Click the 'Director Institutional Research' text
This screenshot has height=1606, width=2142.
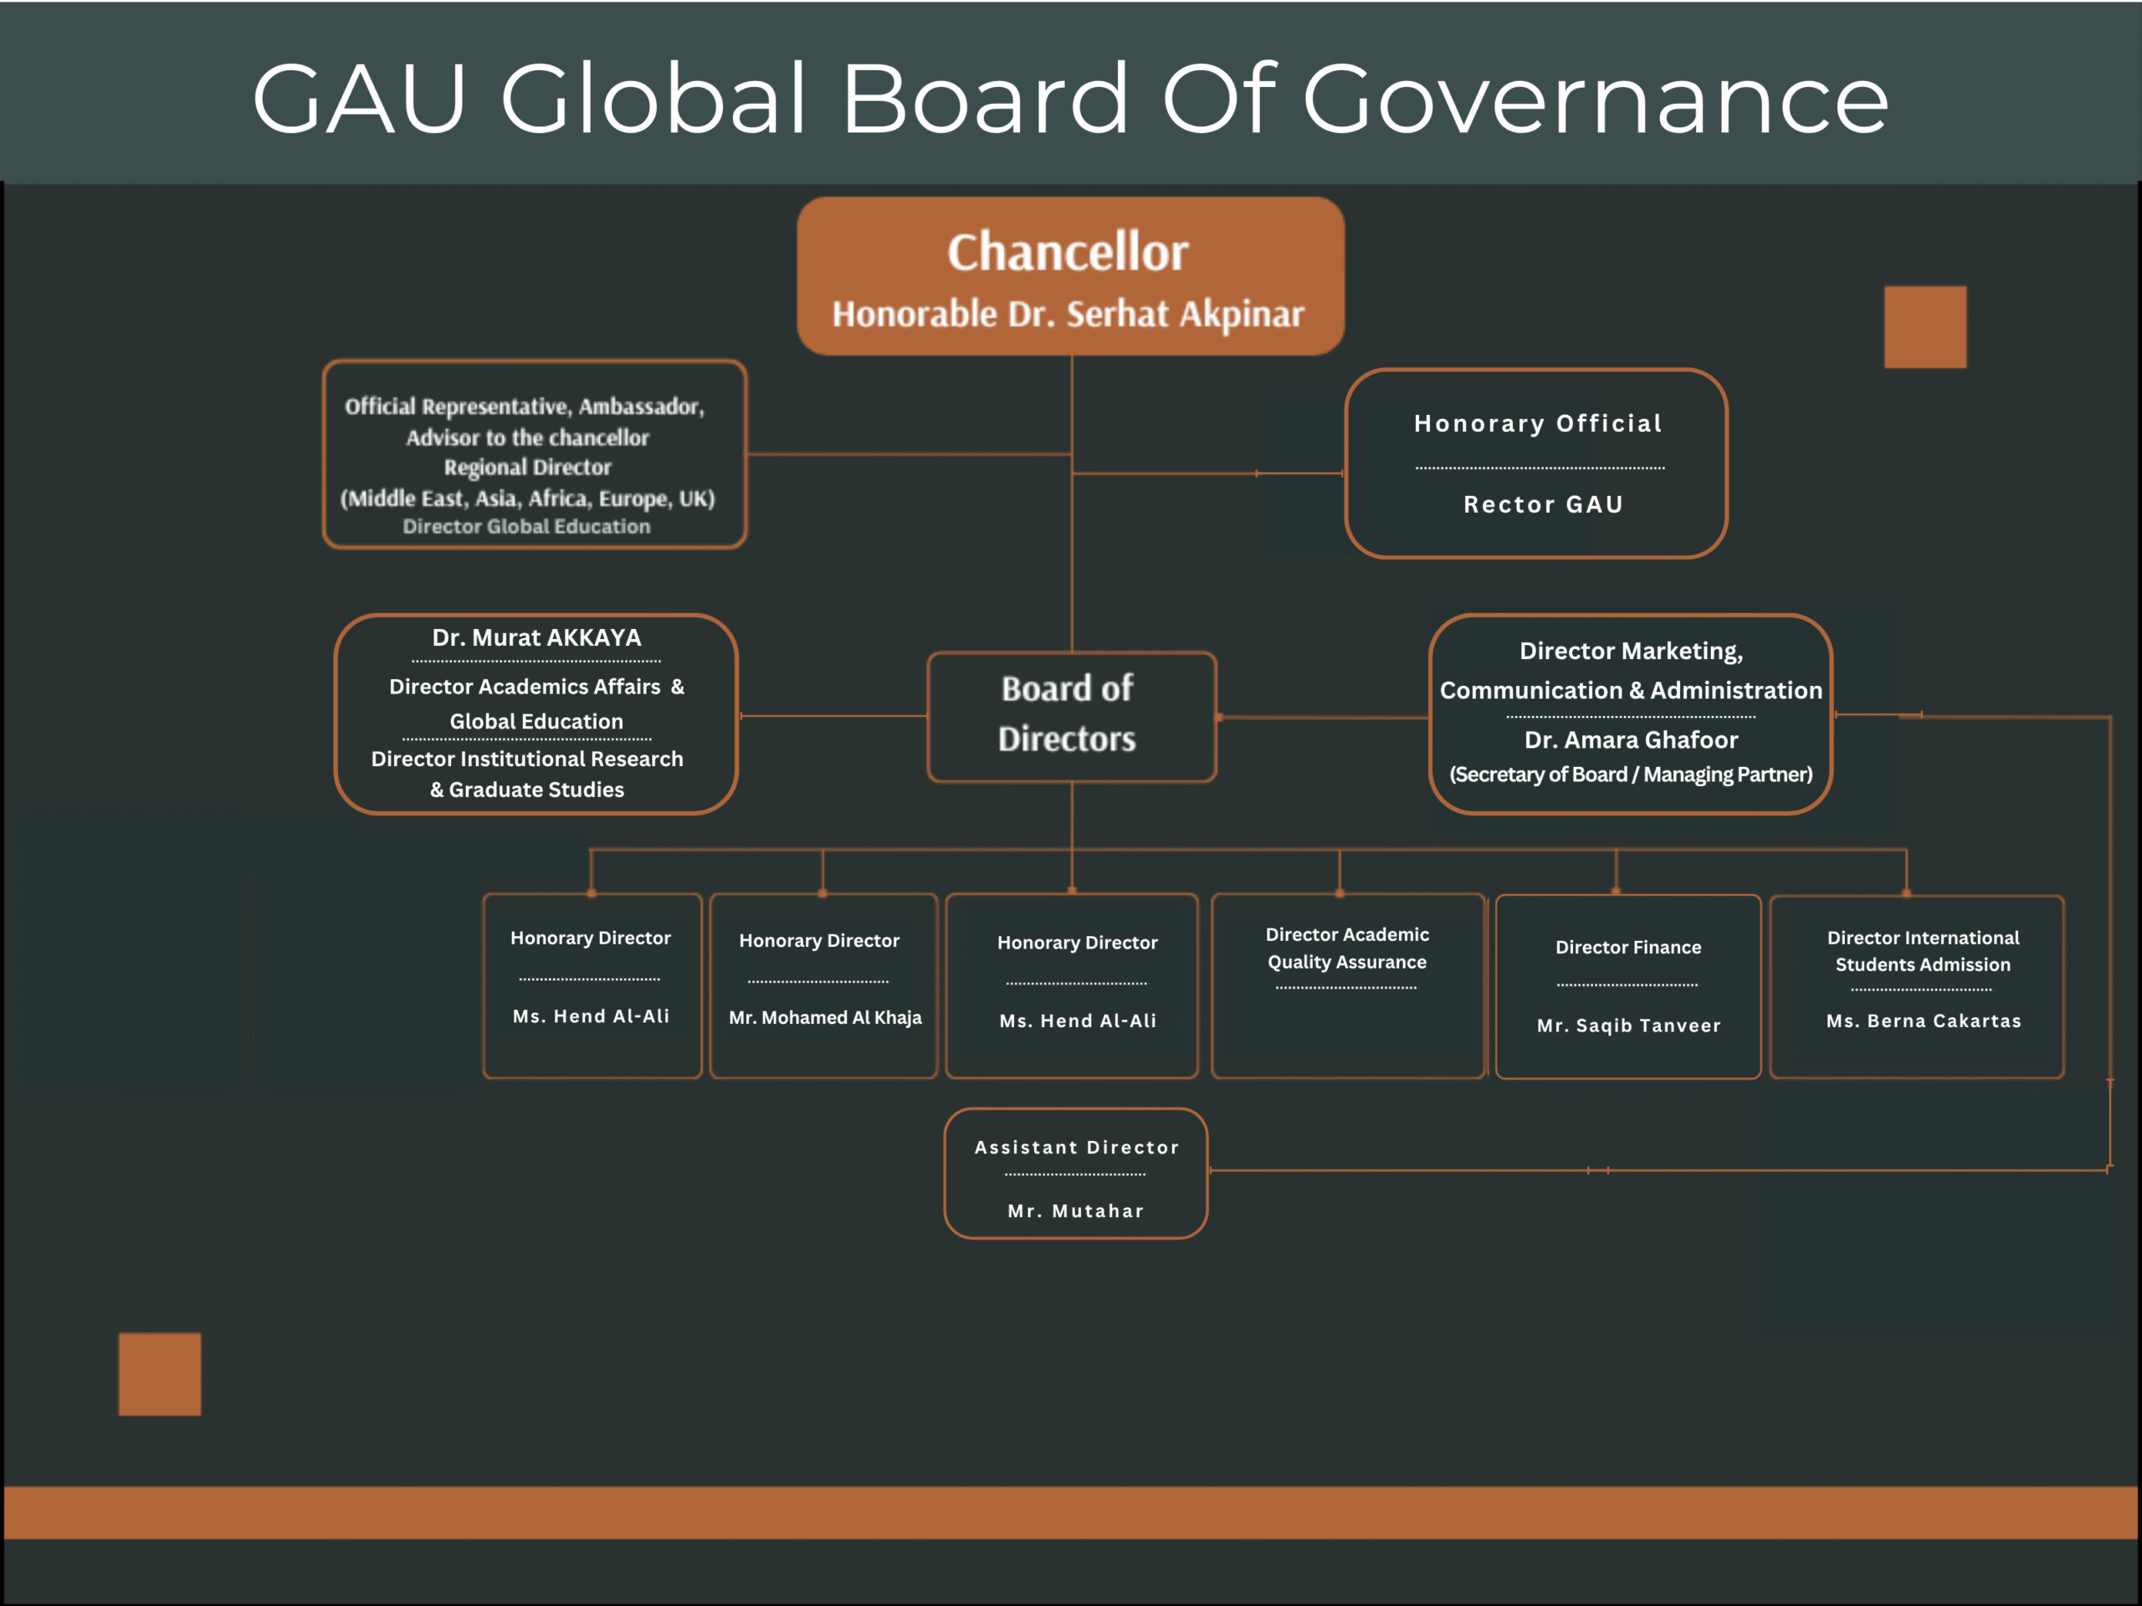[527, 759]
